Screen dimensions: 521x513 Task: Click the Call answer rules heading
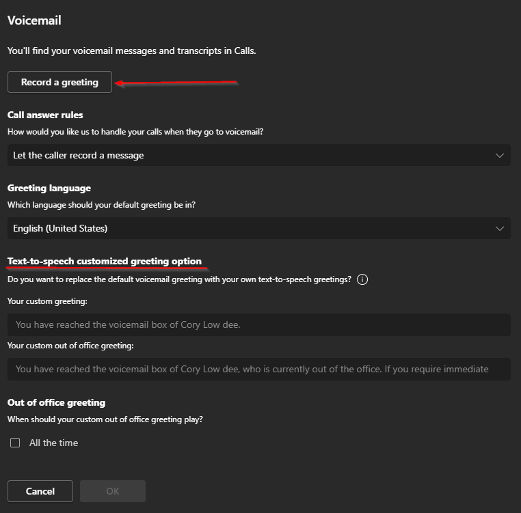[45, 115]
